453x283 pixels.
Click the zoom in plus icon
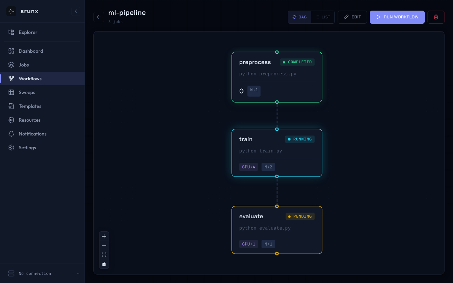coord(104,236)
